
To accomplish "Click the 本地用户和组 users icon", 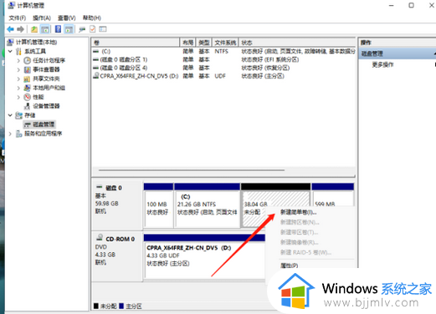I will pyautogui.click(x=27, y=88).
